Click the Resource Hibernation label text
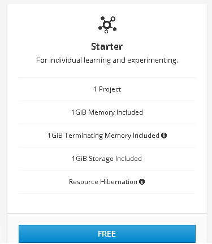 (103, 182)
